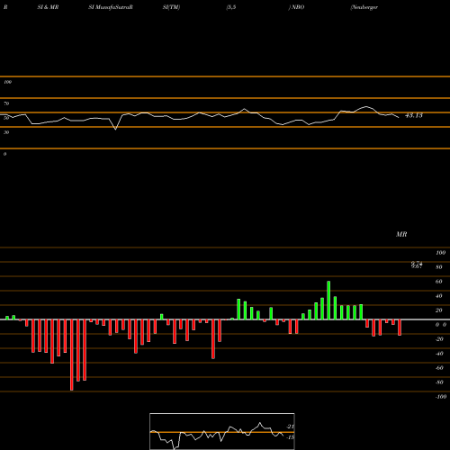Open the mini RSI overview chart at bottom
The image size is (450, 450).
click(222, 431)
